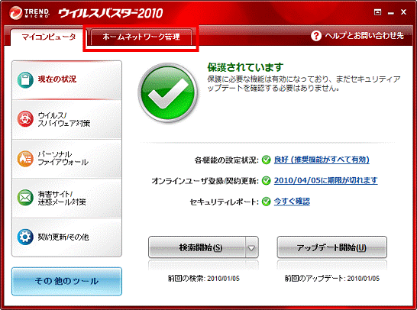The width and height of the screenshot is (417, 310).
Task: Start scan with 検索開始(S) button
Action: click(x=197, y=247)
